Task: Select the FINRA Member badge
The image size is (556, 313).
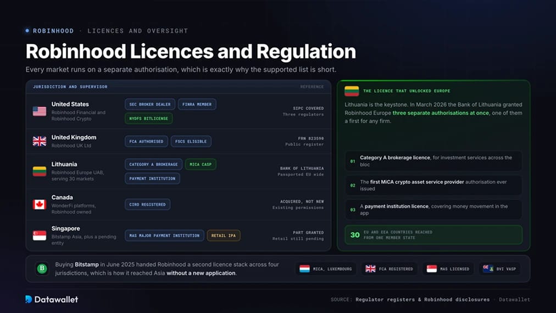Action: [x=197, y=104]
